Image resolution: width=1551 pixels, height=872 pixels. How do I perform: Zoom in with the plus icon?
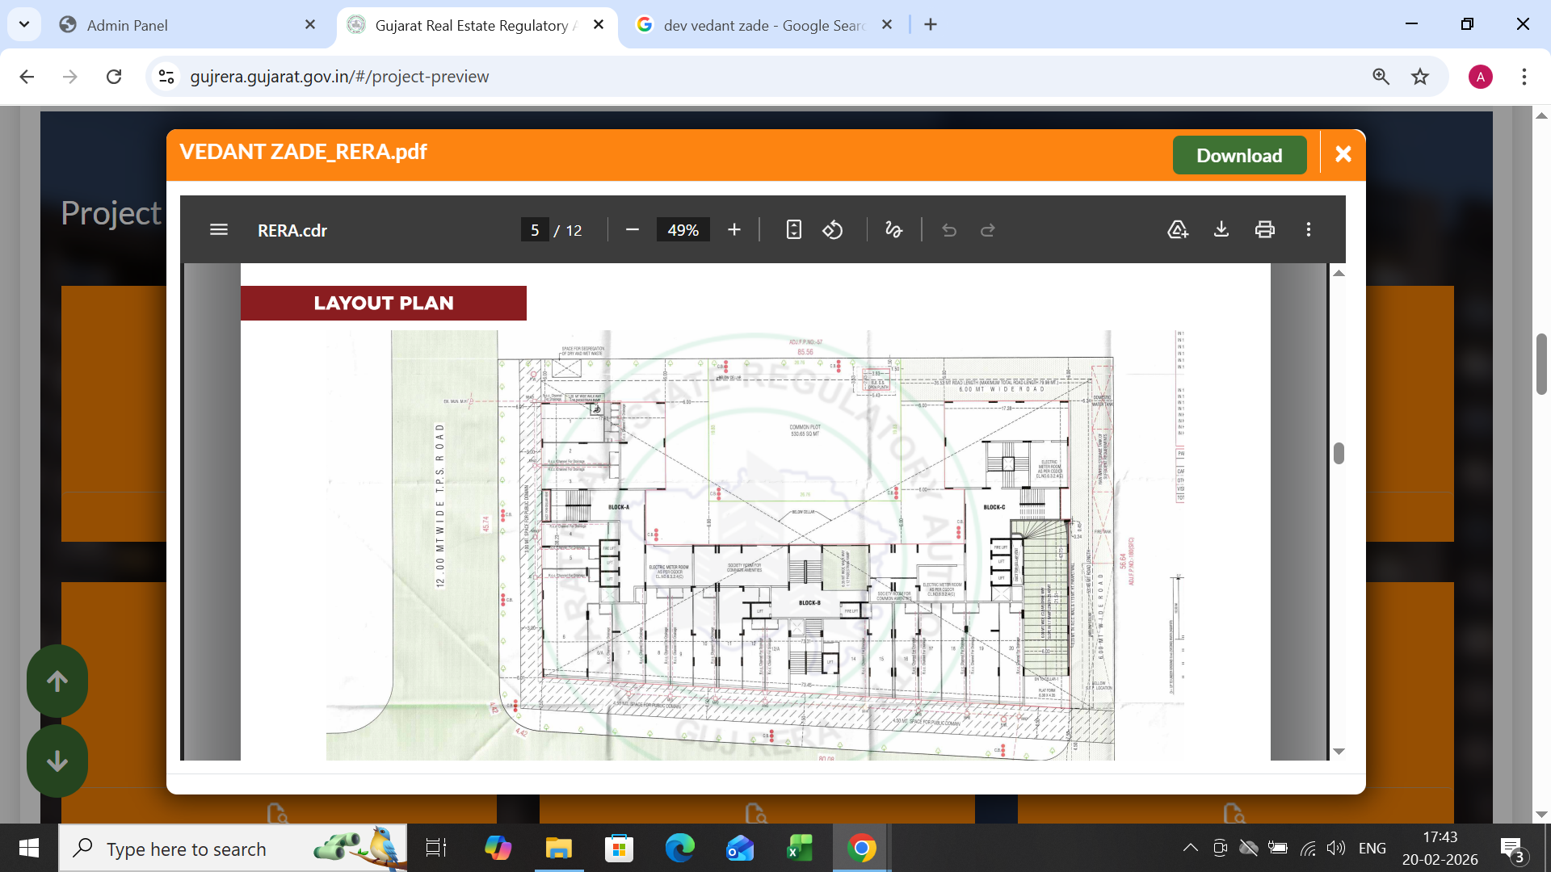pos(733,230)
